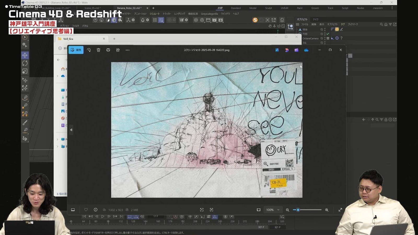Switch to the Sculpt layout tab
This screenshot has width=418, height=235.
[x=268, y=8]
